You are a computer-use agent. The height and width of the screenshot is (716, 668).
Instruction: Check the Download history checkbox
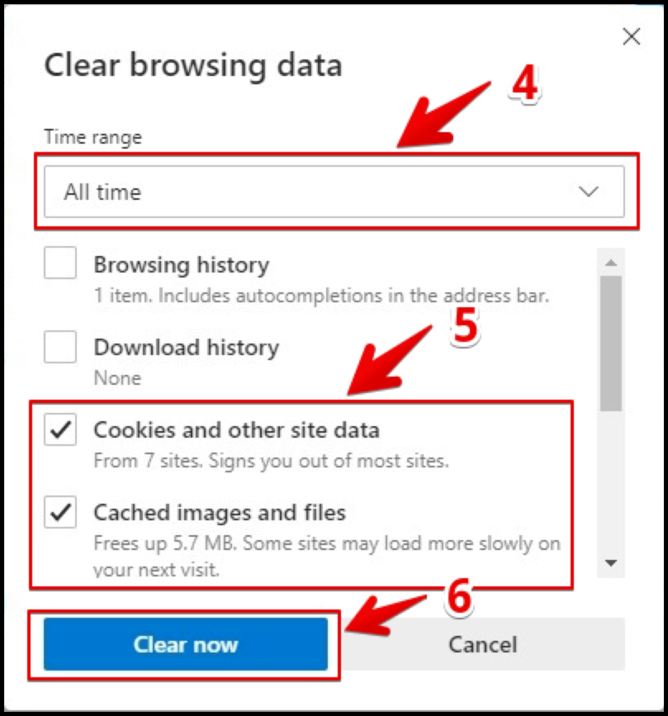[x=60, y=346]
